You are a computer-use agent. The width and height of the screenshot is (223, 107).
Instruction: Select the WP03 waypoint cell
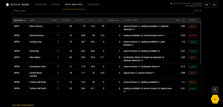pyautogui.click(x=20, y=43)
